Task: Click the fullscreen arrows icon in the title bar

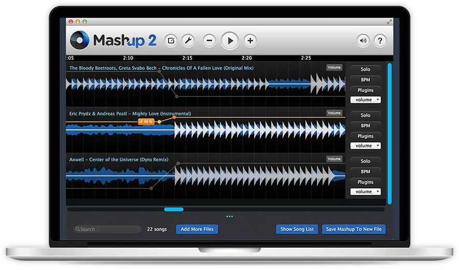Action: click(x=390, y=22)
